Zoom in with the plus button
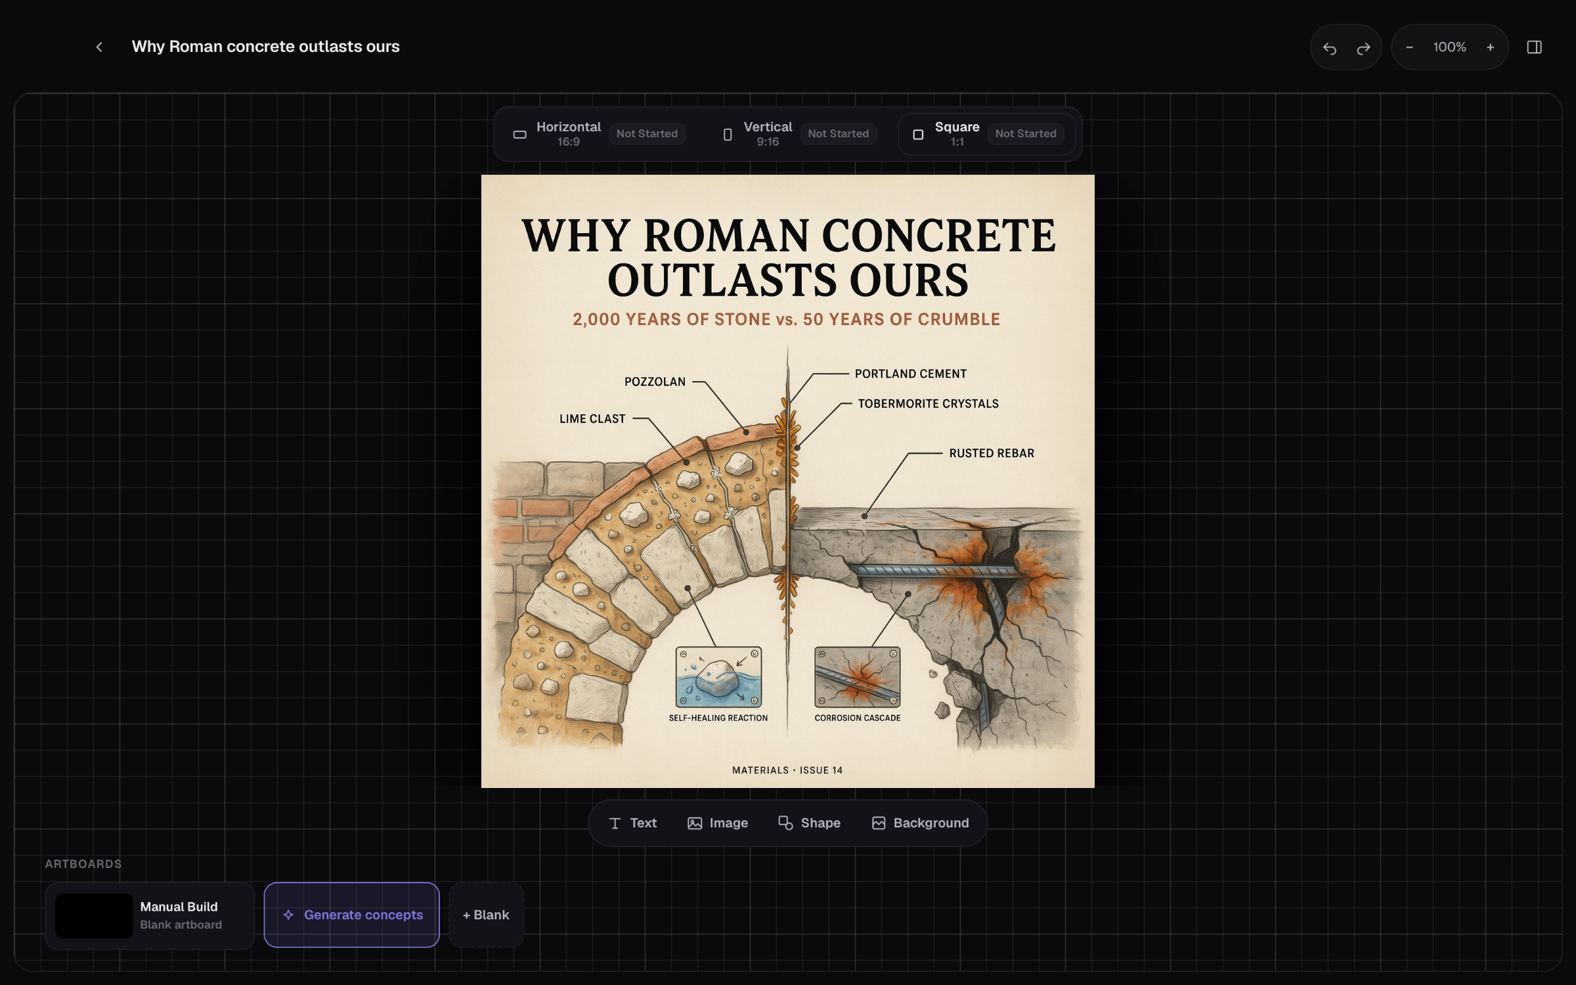The width and height of the screenshot is (1576, 985). (1491, 47)
